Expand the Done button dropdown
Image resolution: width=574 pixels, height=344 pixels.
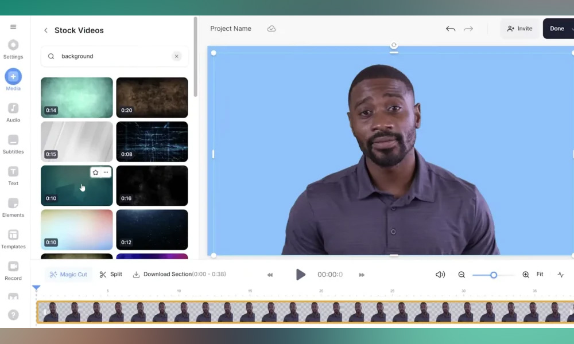coord(572,29)
